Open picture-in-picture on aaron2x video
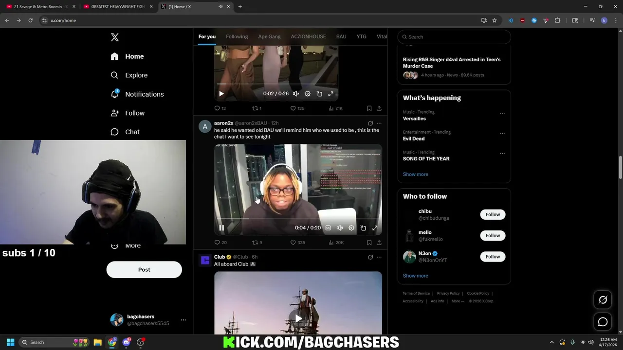Viewport: 623px width, 350px height. pyautogui.click(x=363, y=228)
